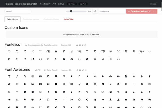Choose the th-list icon
The width and height of the screenshot is (162, 108).
click(x=72, y=84)
